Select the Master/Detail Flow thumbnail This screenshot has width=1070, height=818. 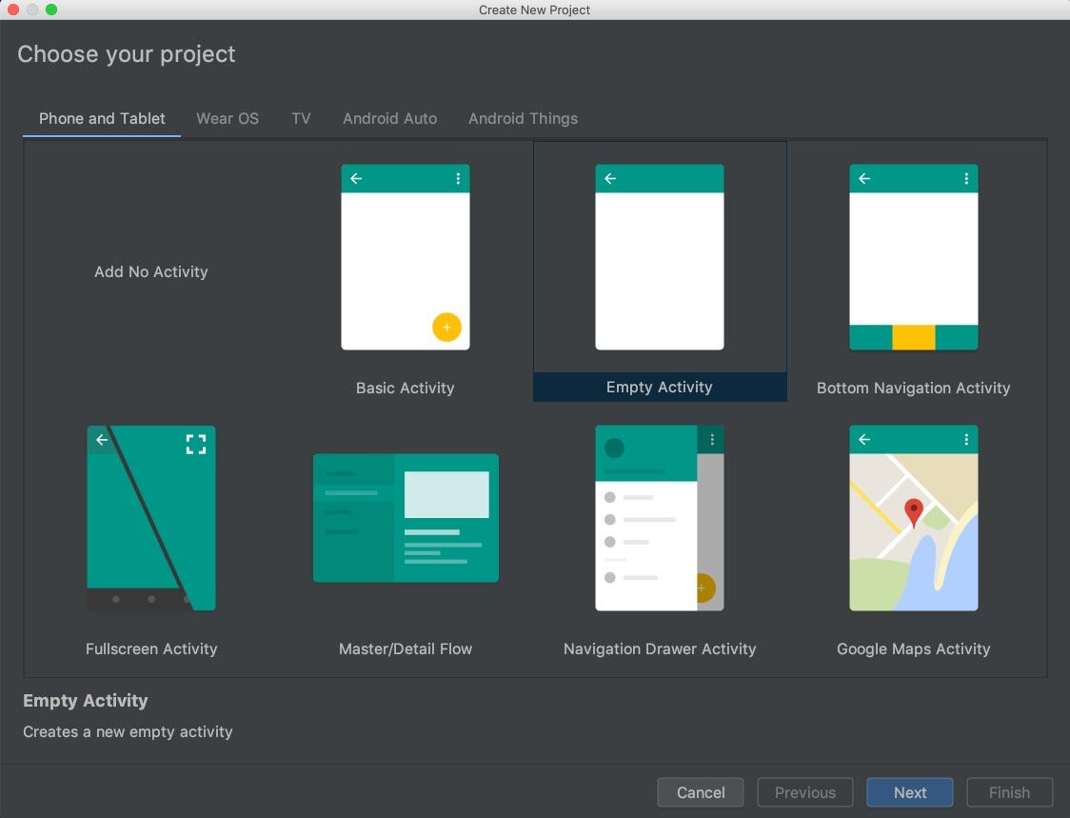pos(406,518)
